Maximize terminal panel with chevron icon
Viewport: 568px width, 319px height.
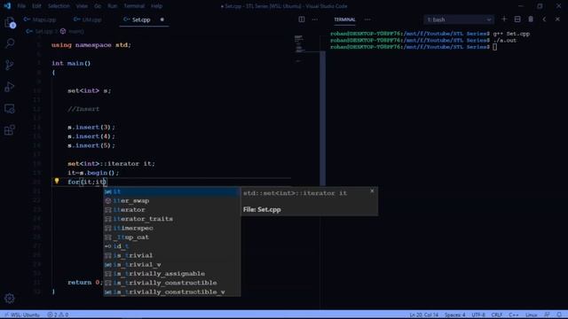tap(544, 19)
